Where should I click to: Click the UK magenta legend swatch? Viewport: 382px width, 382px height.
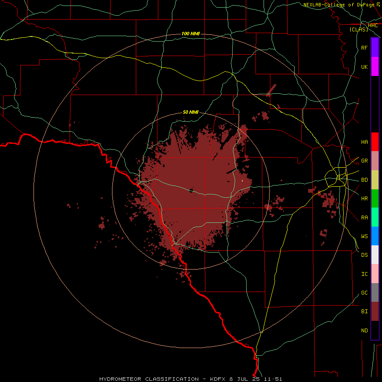tap(375, 67)
